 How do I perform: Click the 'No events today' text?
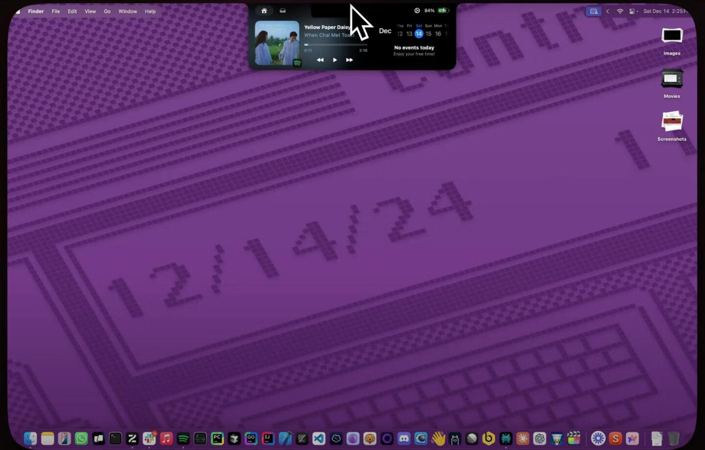click(x=414, y=47)
